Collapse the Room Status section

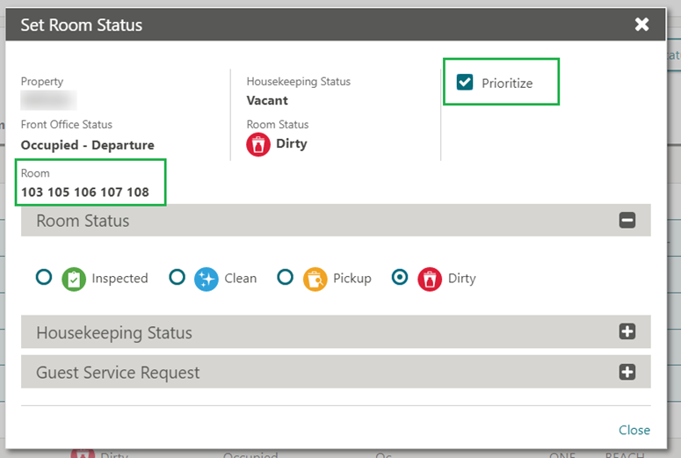(x=627, y=220)
